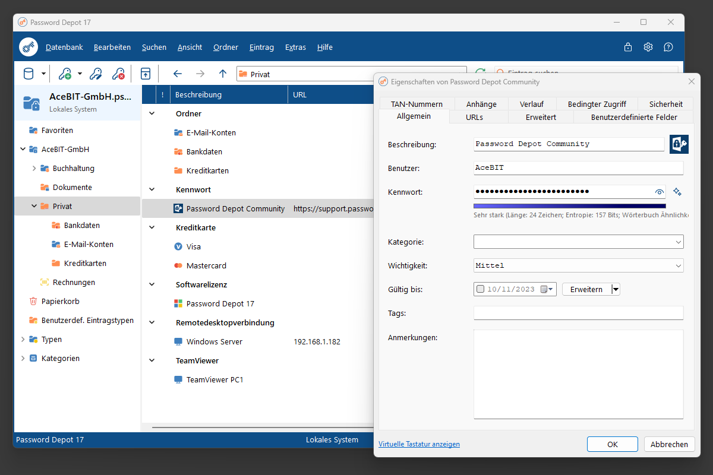Viewport: 713px width, 475px height.
Task: Open the empty Kategorie dropdown
Action: tap(678, 242)
